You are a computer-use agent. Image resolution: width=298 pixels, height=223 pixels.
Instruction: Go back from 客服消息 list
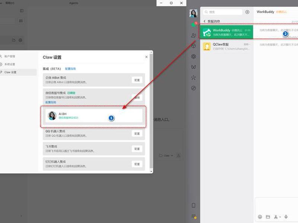click(x=205, y=21)
